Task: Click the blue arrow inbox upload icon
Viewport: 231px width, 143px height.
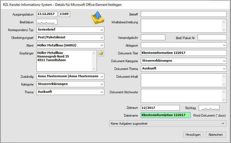Action: coord(97,18)
